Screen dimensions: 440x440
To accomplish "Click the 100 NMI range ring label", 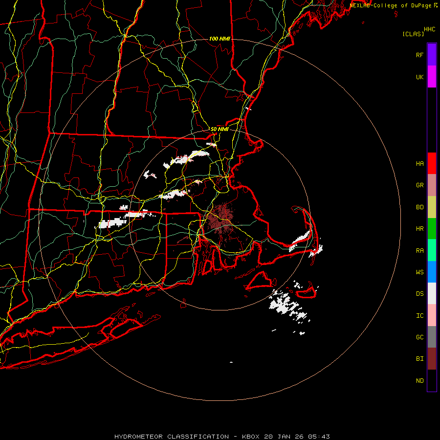I will [220, 39].
